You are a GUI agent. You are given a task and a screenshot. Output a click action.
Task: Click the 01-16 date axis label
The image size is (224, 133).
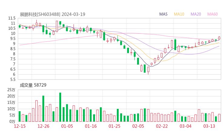[x=91, y=126]
